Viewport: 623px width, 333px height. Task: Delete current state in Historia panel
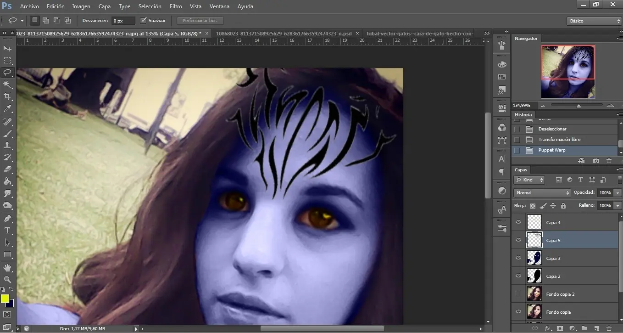(609, 161)
